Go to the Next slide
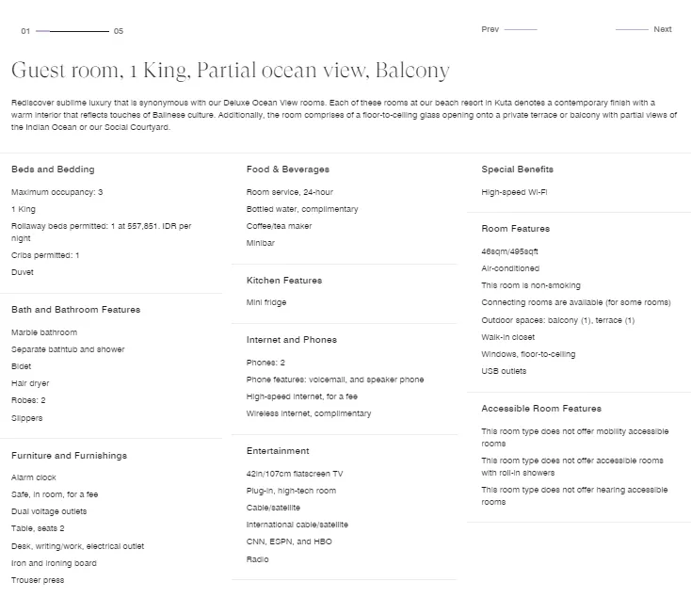This screenshot has width=691, height=598. (x=662, y=29)
